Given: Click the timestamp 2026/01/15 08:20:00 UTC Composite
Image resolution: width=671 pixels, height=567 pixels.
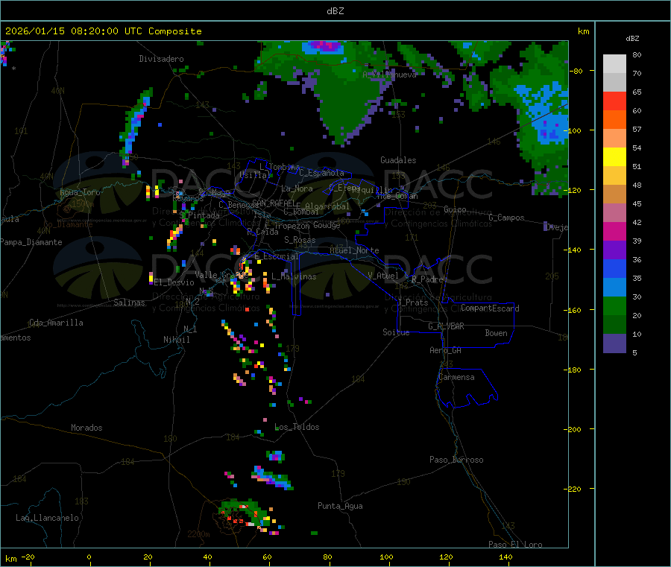Looking at the screenshot, I should [103, 31].
